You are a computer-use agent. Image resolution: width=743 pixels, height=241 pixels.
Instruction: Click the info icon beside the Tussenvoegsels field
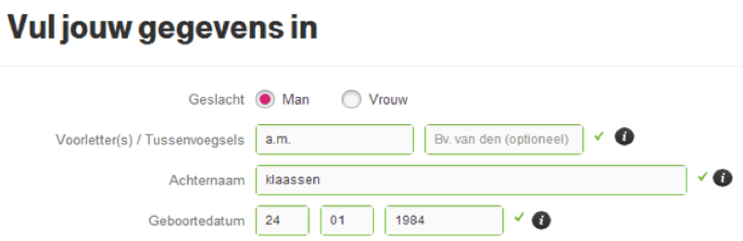624,137
